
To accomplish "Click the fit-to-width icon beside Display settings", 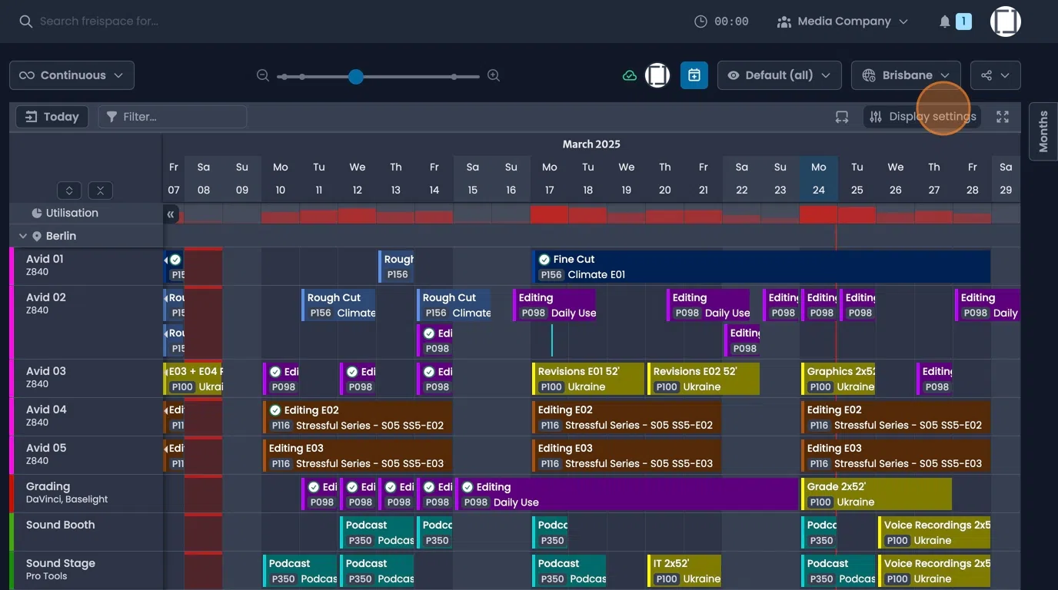I will coord(841,116).
